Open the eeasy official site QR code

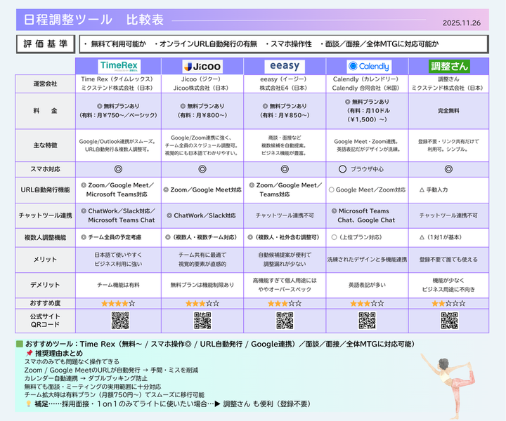285,321
